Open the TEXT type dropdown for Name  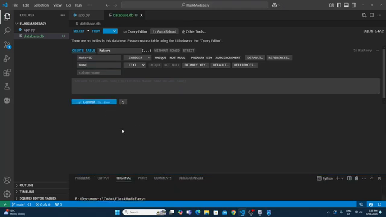[134, 65]
